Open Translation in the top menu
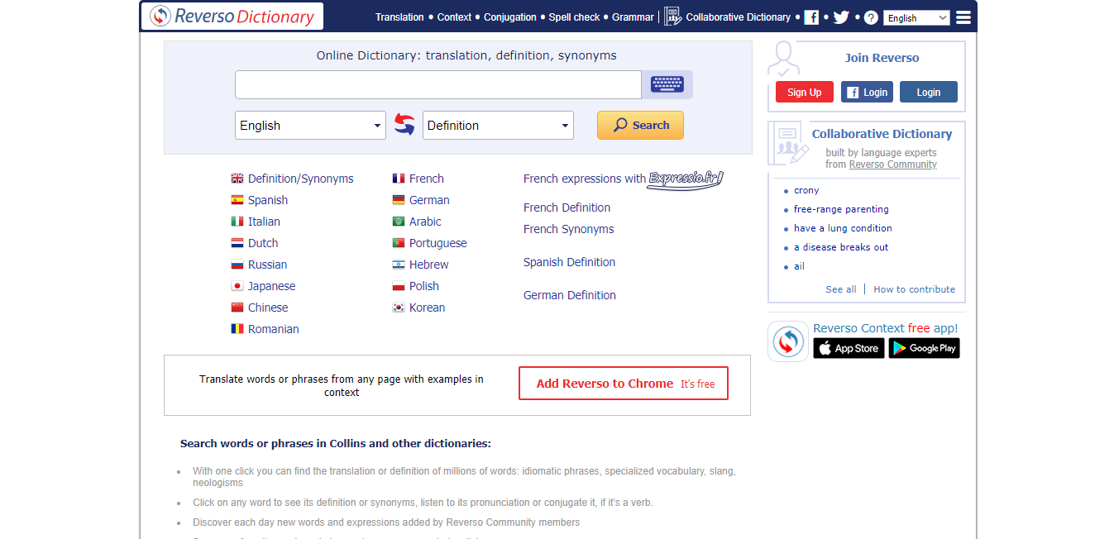The image size is (1114, 539). (399, 17)
